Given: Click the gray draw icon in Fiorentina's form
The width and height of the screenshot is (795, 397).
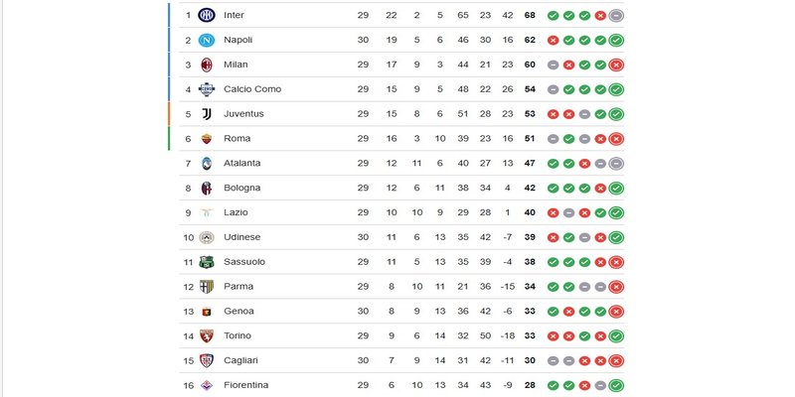Looking at the screenshot, I should pyautogui.click(x=600, y=385).
